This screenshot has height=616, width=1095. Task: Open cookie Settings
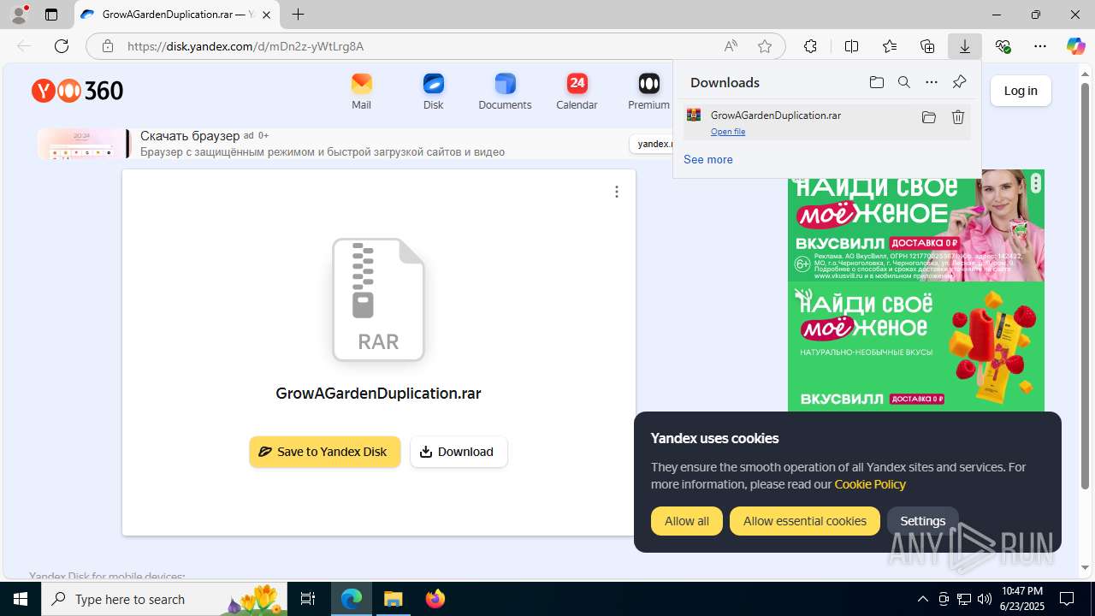(x=922, y=521)
